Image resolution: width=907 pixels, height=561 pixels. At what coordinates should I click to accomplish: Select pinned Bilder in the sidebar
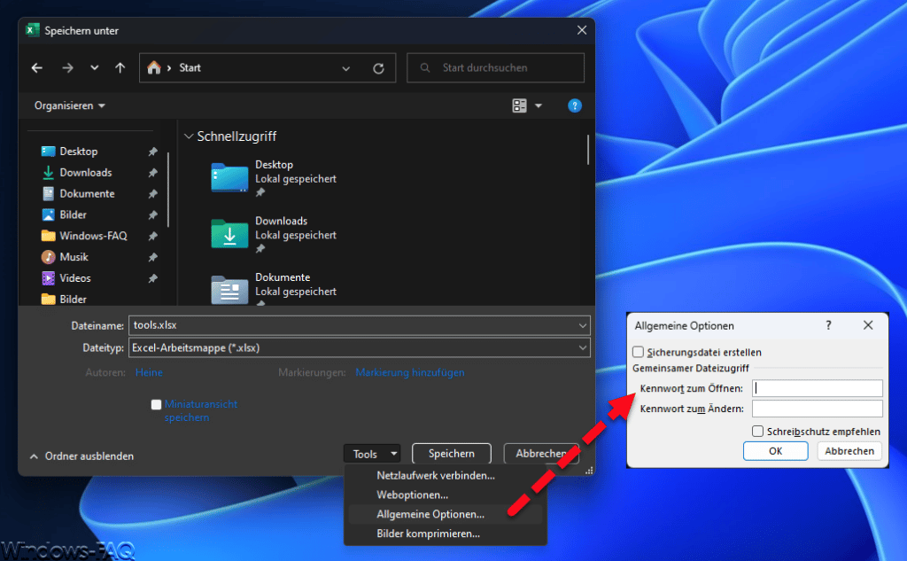[x=73, y=214]
